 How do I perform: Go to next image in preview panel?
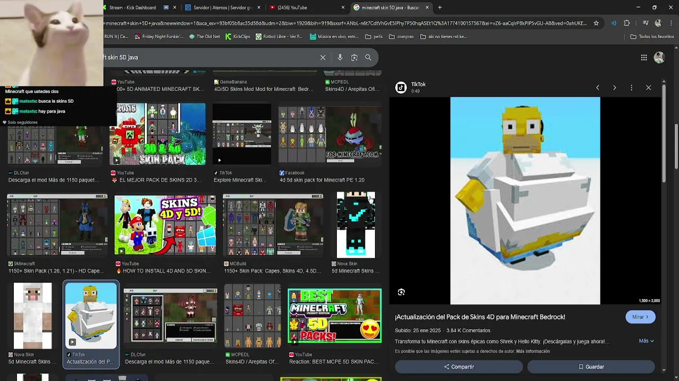(x=615, y=87)
